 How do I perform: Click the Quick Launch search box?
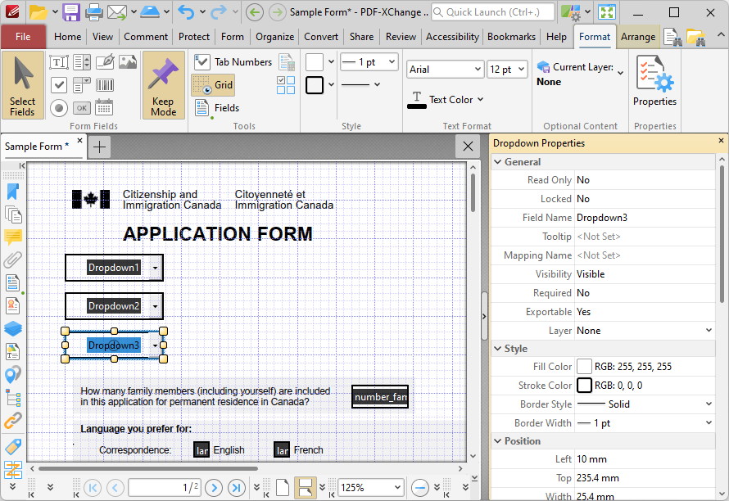click(493, 12)
